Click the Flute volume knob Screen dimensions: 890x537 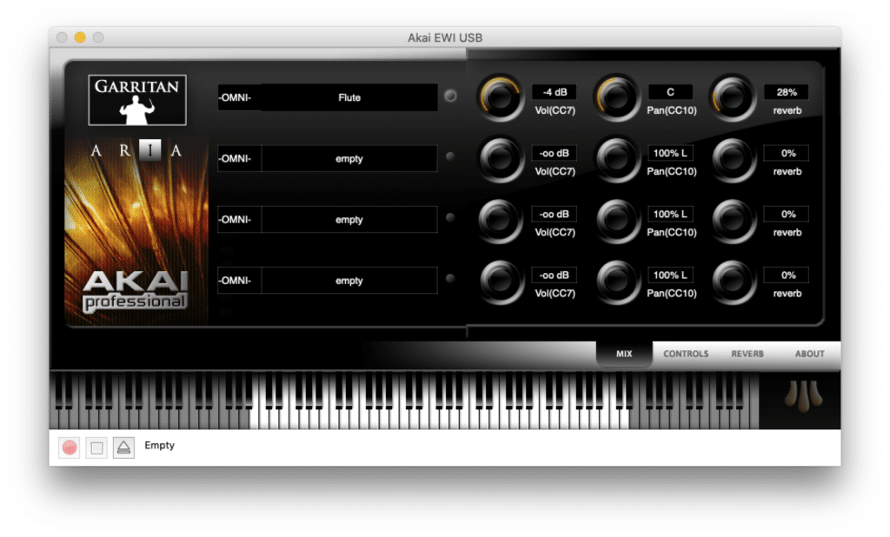tap(501, 97)
